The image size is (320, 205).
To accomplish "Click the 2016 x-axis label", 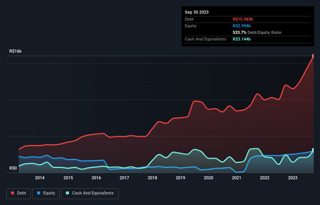I will [x=96, y=178].
